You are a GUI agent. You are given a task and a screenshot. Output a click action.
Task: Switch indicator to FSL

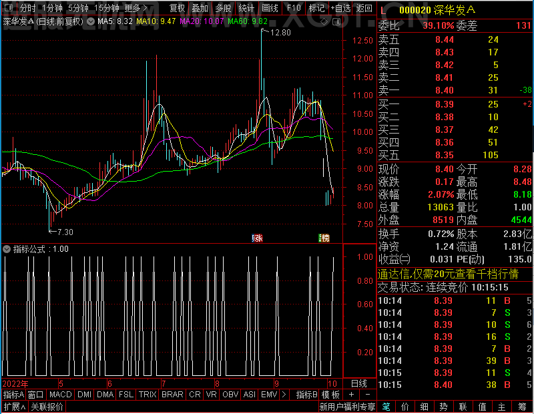pyautogui.click(x=126, y=395)
